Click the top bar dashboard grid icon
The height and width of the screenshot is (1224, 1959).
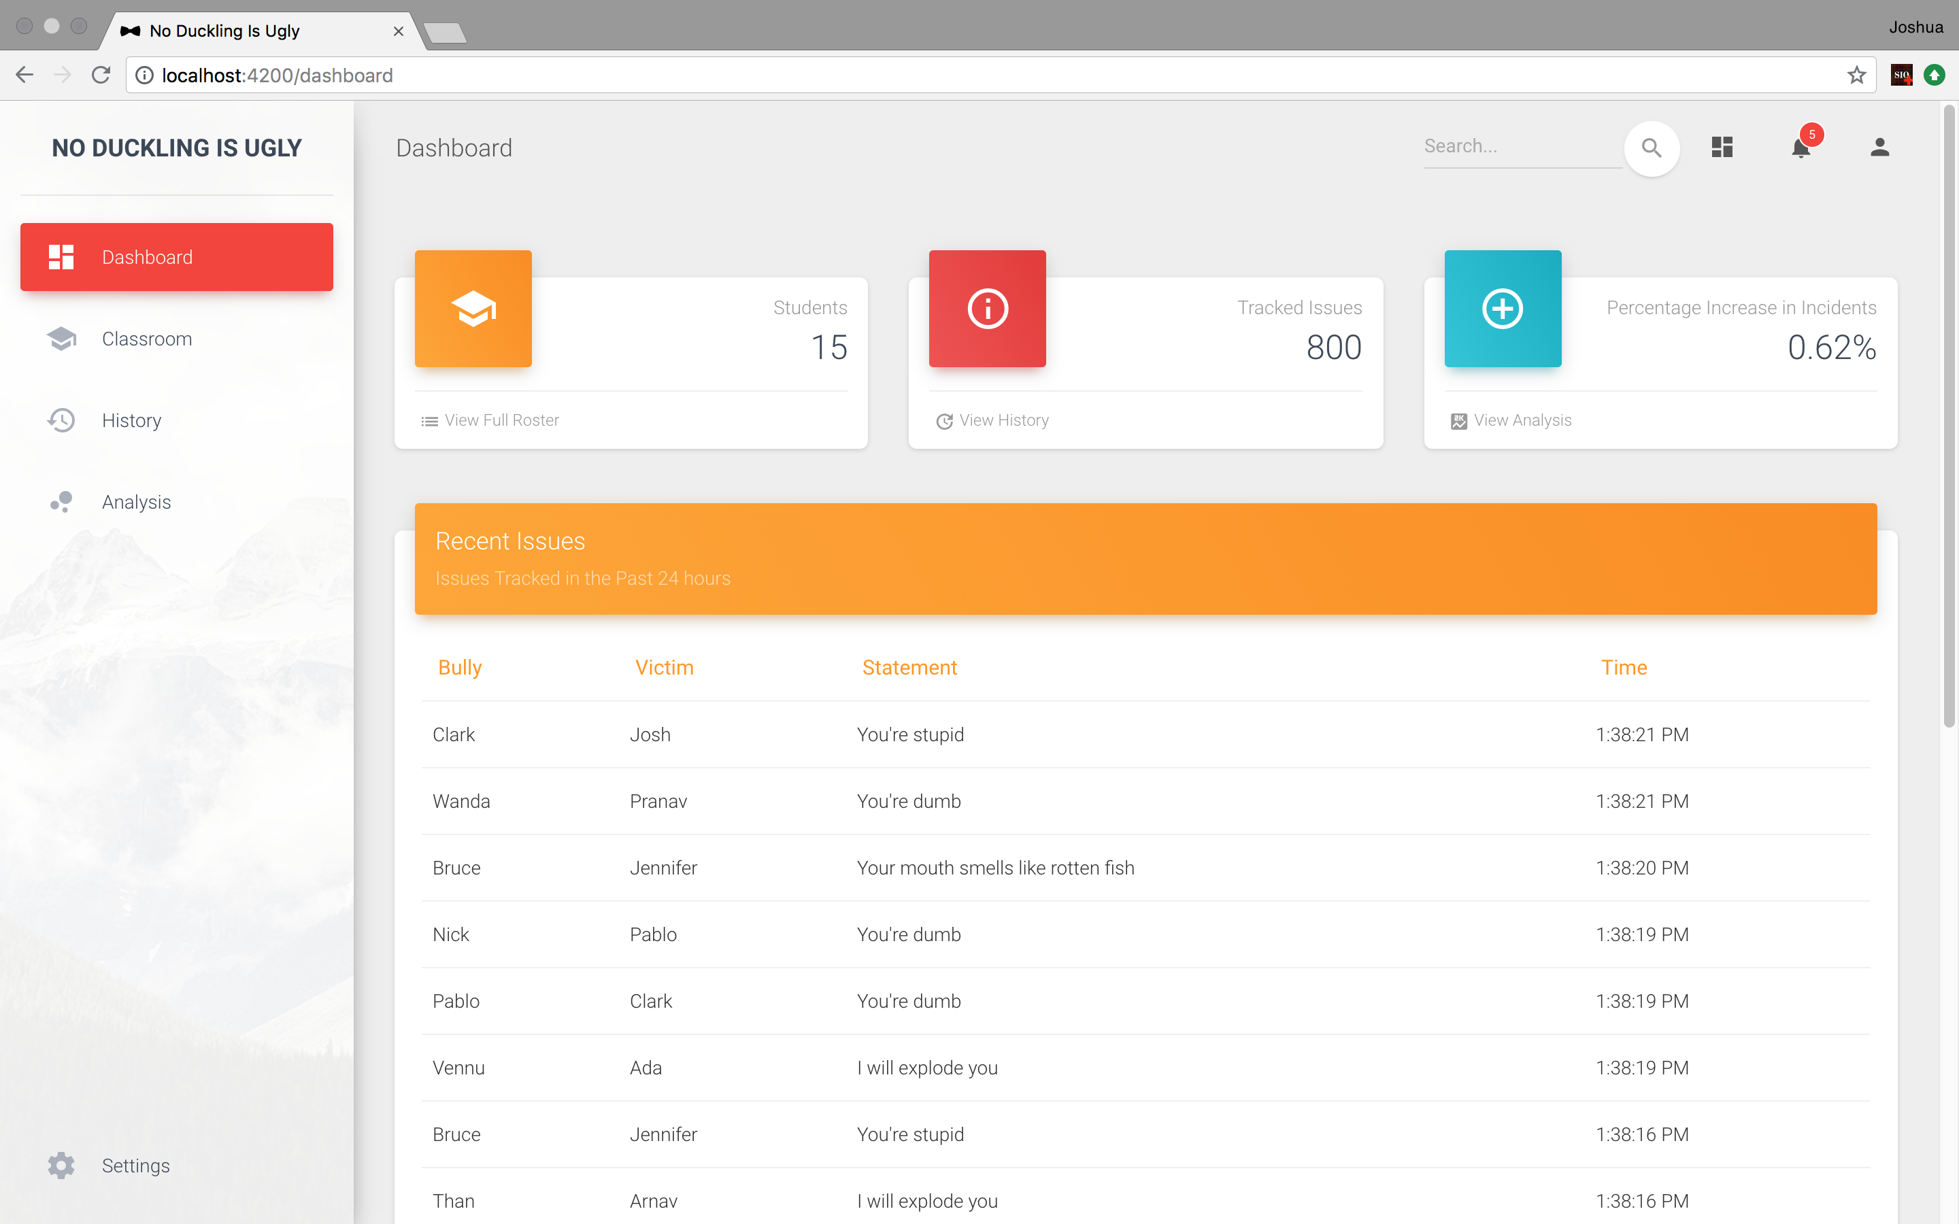pyautogui.click(x=1722, y=148)
